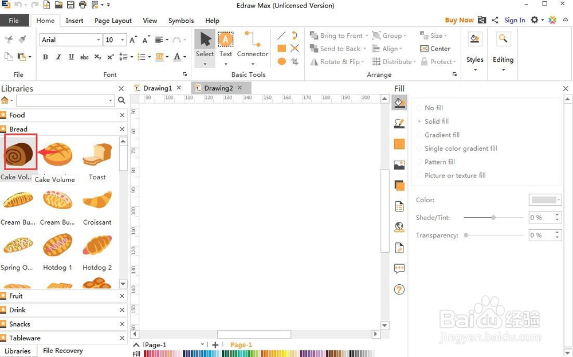The height and width of the screenshot is (357, 573).
Task: Pick a color from the bottom palette bar
Action: coord(259,354)
